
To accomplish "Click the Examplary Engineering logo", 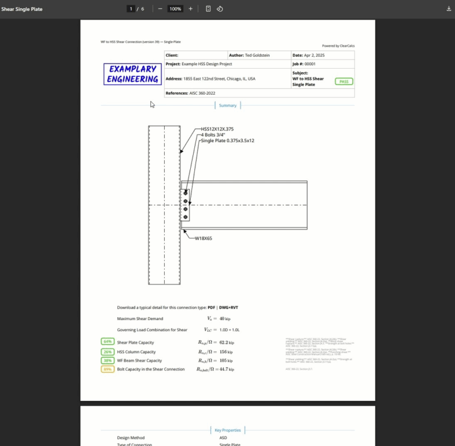I will point(133,74).
